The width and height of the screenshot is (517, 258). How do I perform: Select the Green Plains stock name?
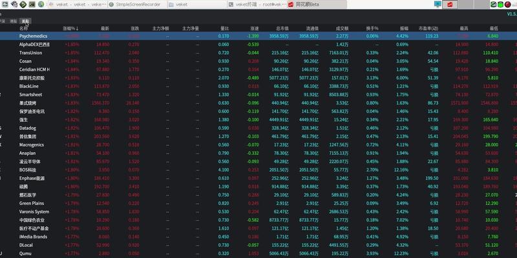32,203
